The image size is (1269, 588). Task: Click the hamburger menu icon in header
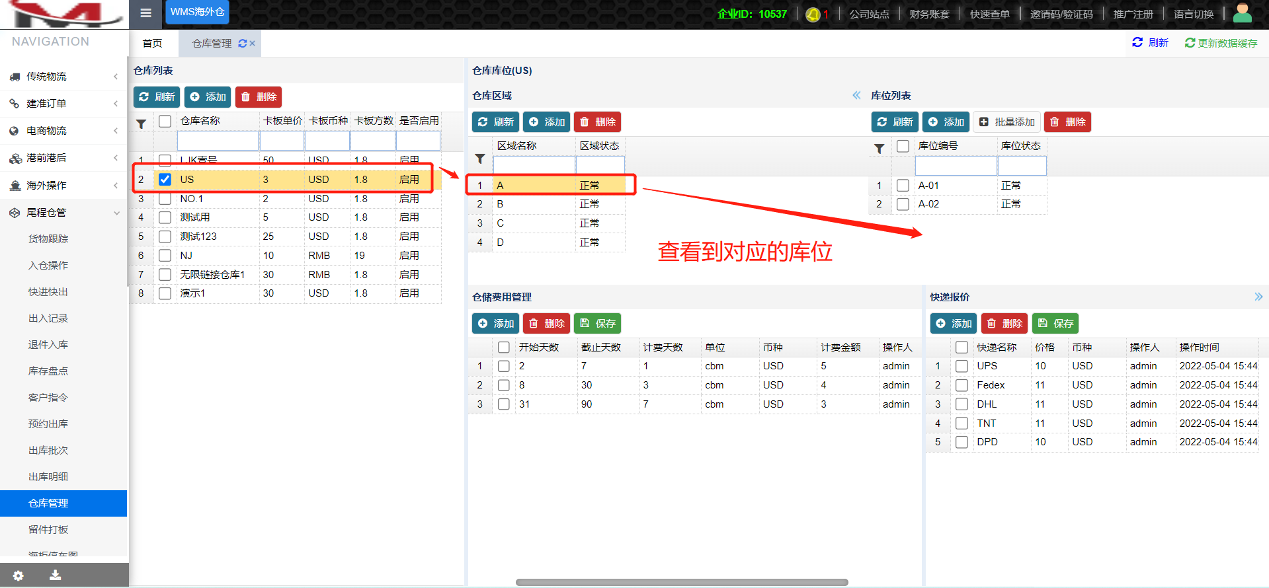pyautogui.click(x=146, y=13)
